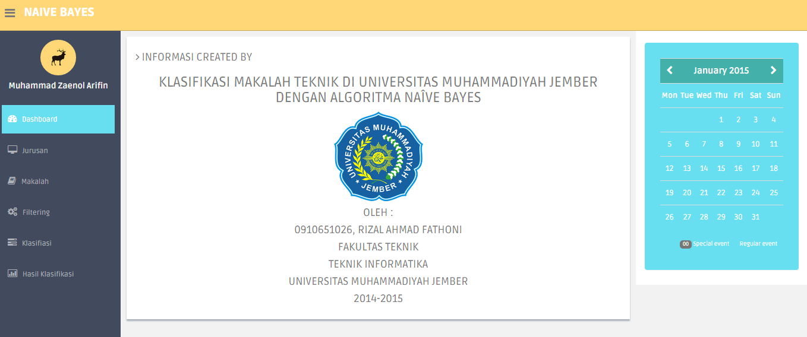Image resolution: width=807 pixels, height=337 pixels.
Task: Select January 15 in the calendar
Action: coord(721,168)
